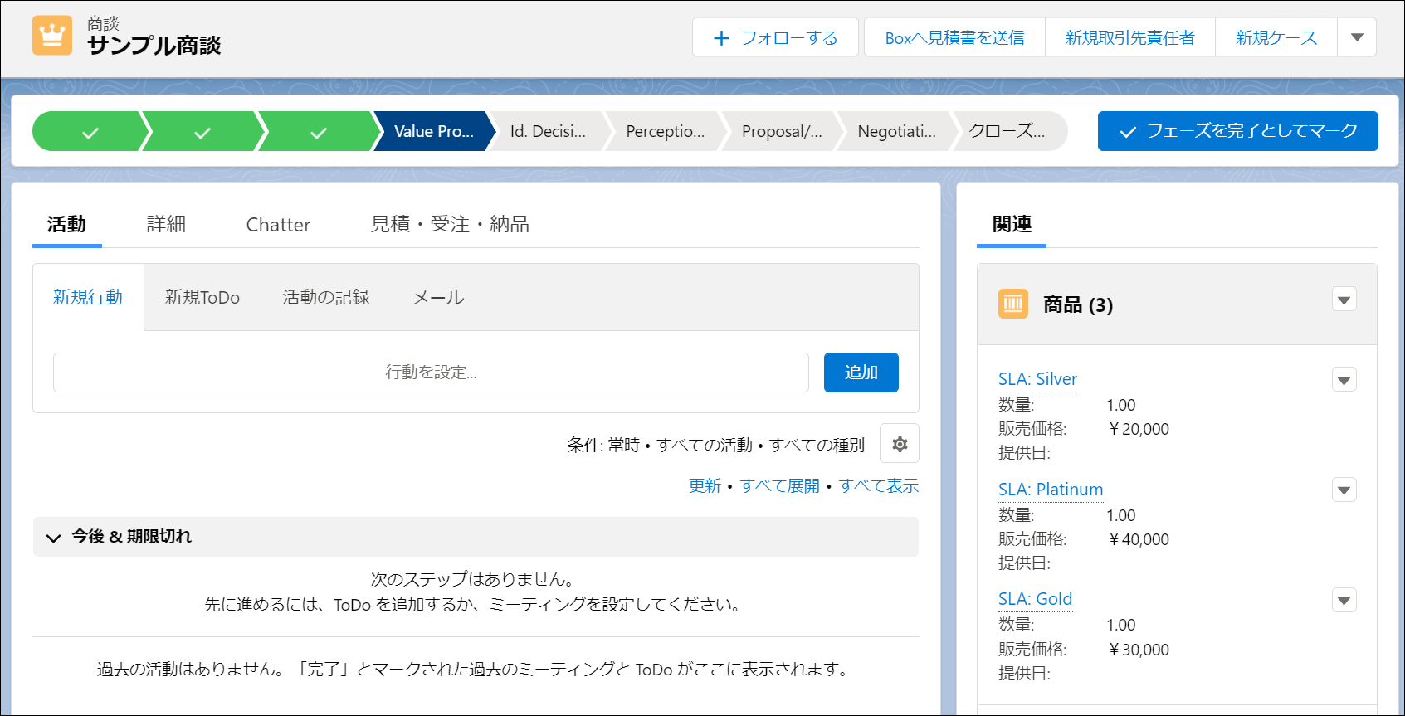1405x716 pixels.
Task: Mark phase complete with フェーズを完了としてマーク
Action: [1237, 132]
